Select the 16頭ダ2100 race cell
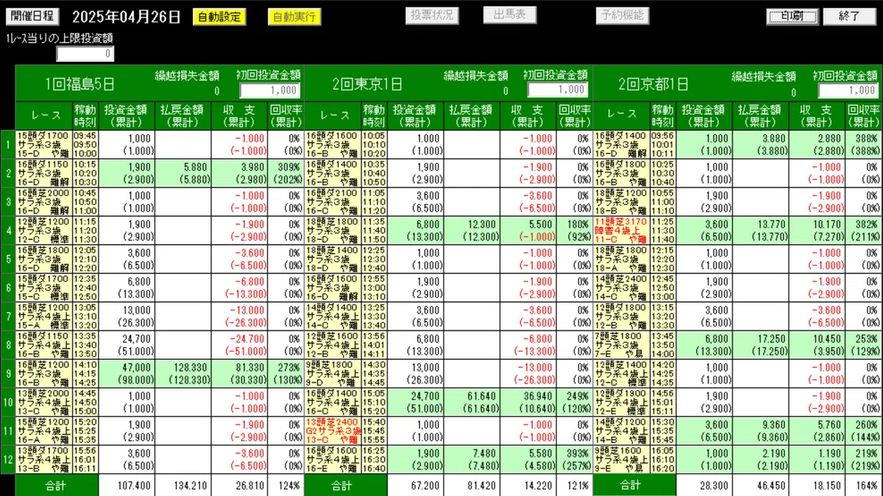Viewport: 883px width, 496px height. (x=333, y=202)
